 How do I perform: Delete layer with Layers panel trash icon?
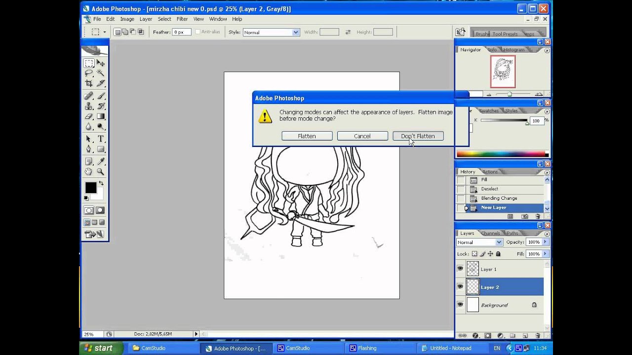(x=538, y=335)
